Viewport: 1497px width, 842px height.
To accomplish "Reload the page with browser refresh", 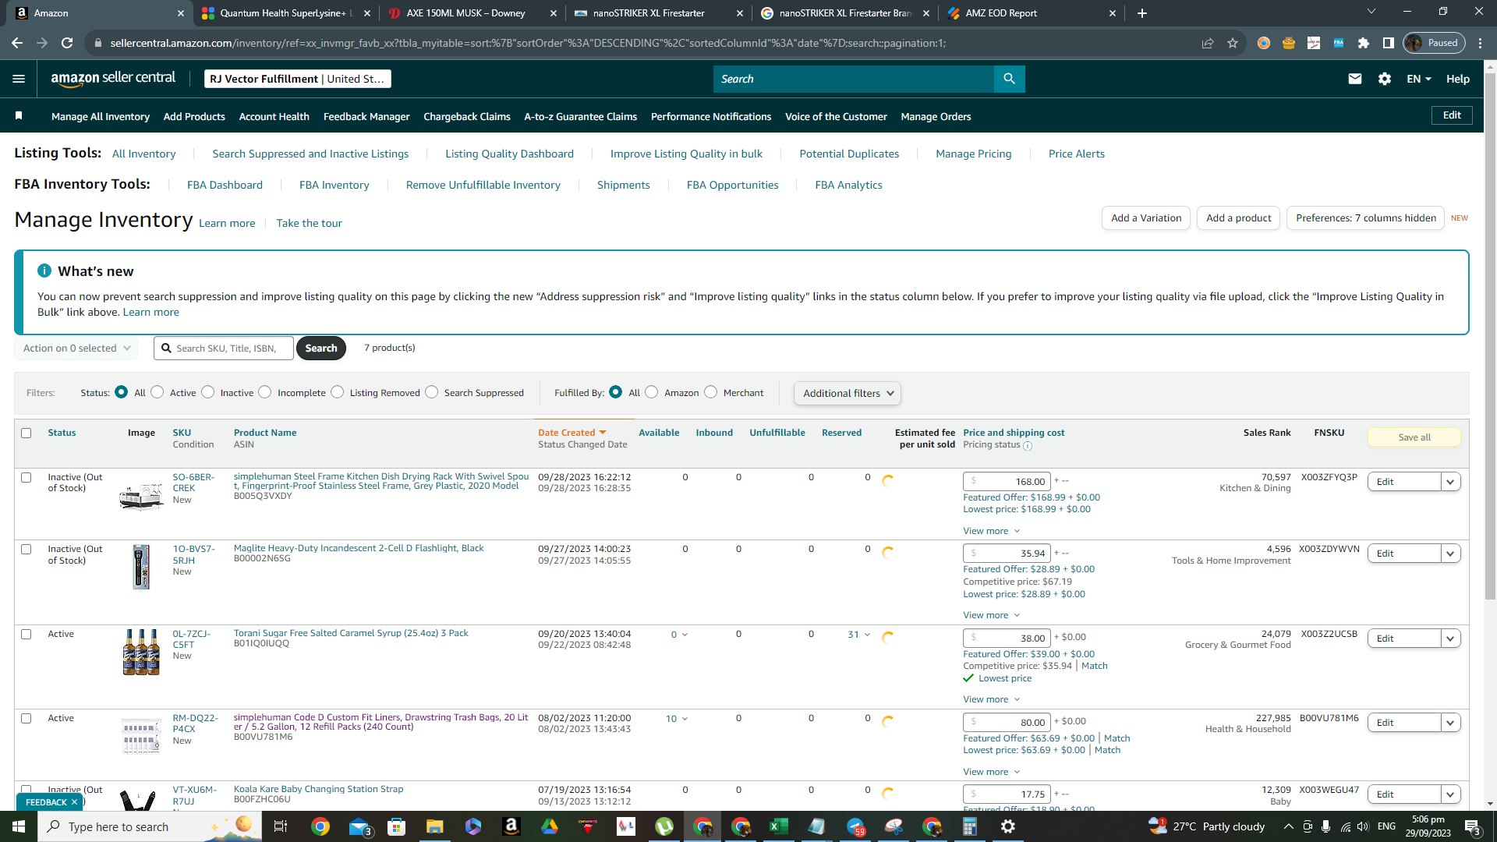I will click(x=67, y=43).
